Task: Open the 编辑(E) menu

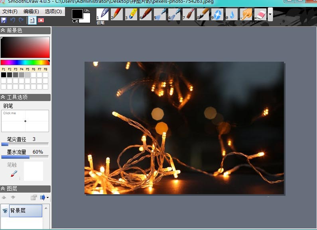Action: pyautogui.click(x=31, y=12)
